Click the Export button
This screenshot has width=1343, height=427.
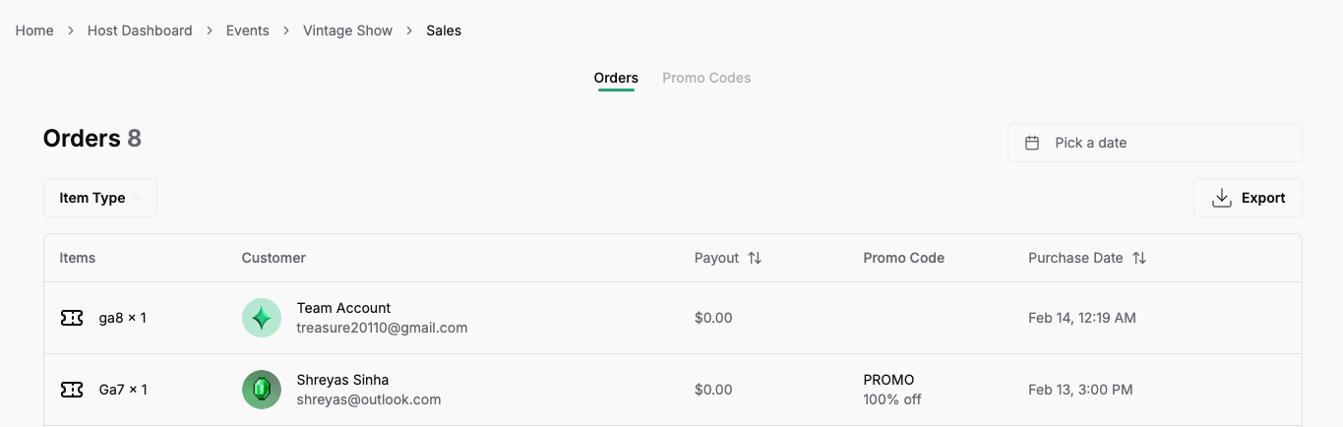[1248, 198]
